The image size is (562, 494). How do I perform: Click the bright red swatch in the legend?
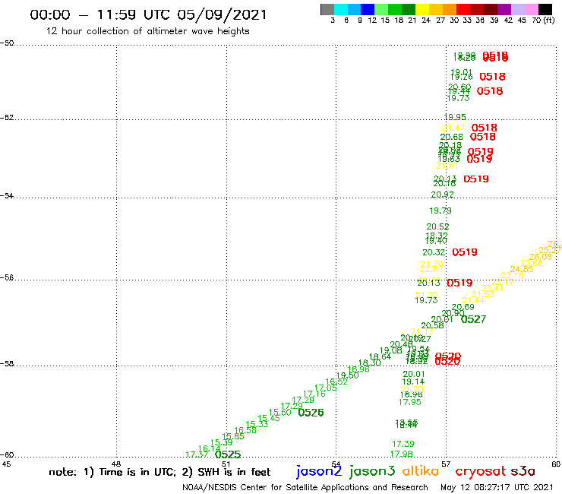click(463, 9)
